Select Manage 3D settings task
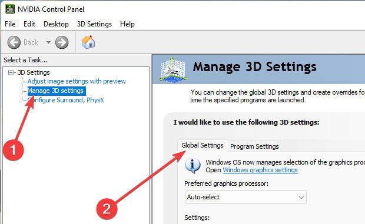Screen dimensions: 365x224 (x=56, y=91)
